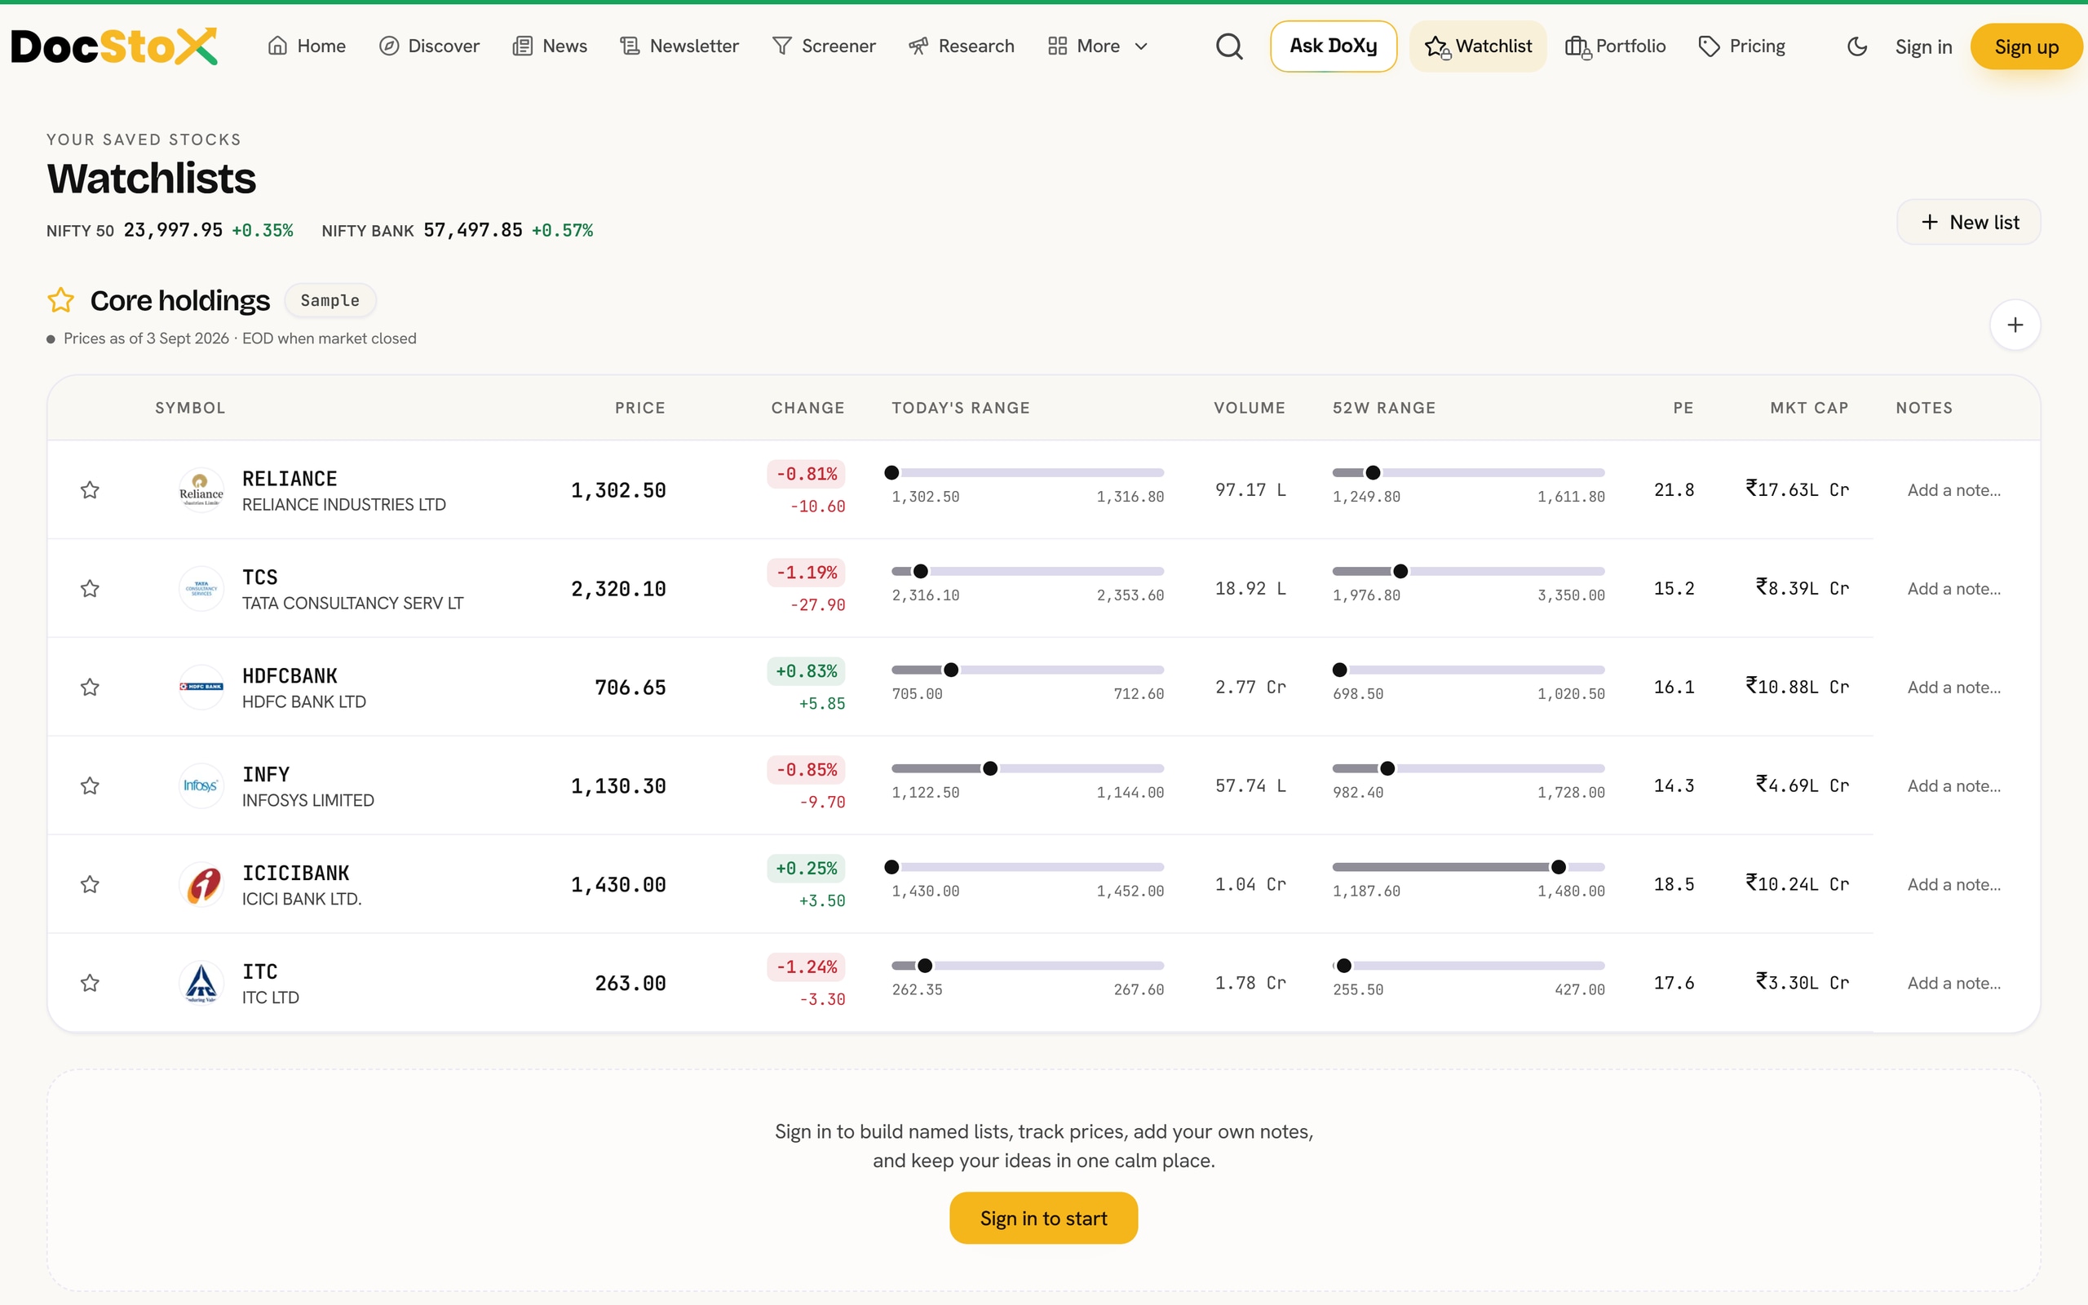Image resolution: width=2088 pixels, height=1305 pixels.
Task: Add a note for INFY
Action: tap(1953, 785)
